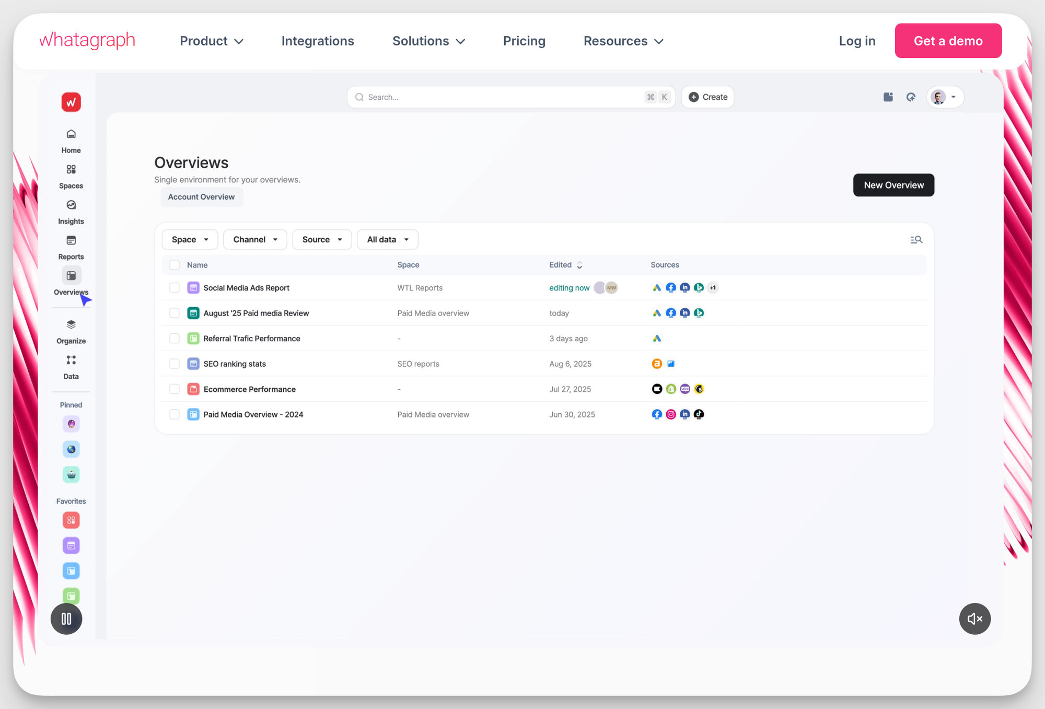Open the purple favorite report icon

point(71,545)
